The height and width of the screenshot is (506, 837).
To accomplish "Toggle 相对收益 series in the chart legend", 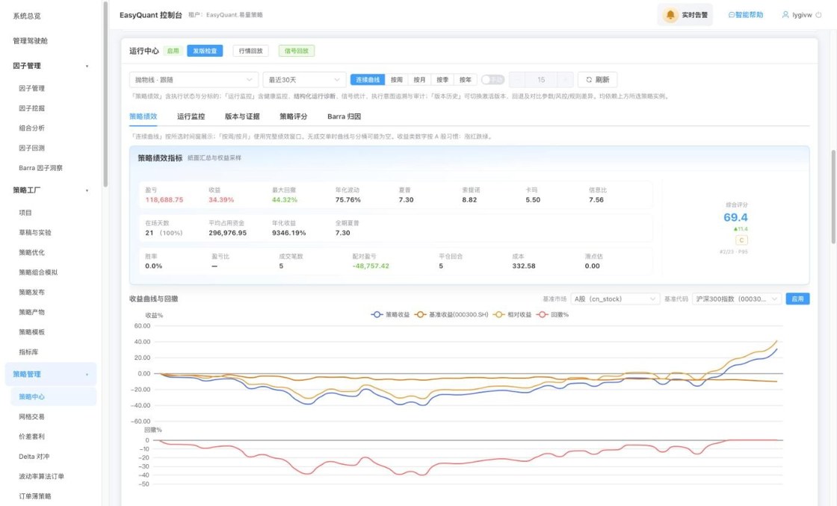I will (x=513, y=315).
